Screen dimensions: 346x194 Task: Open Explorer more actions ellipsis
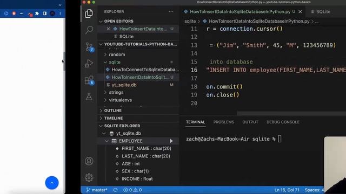pyautogui.click(x=171, y=12)
